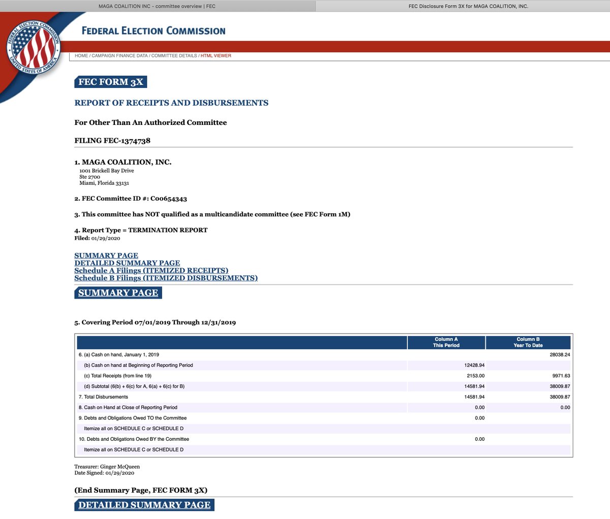Click the HTML VIEWER breadcrumb
Image resolution: width=610 pixels, height=519 pixels.
tap(216, 56)
